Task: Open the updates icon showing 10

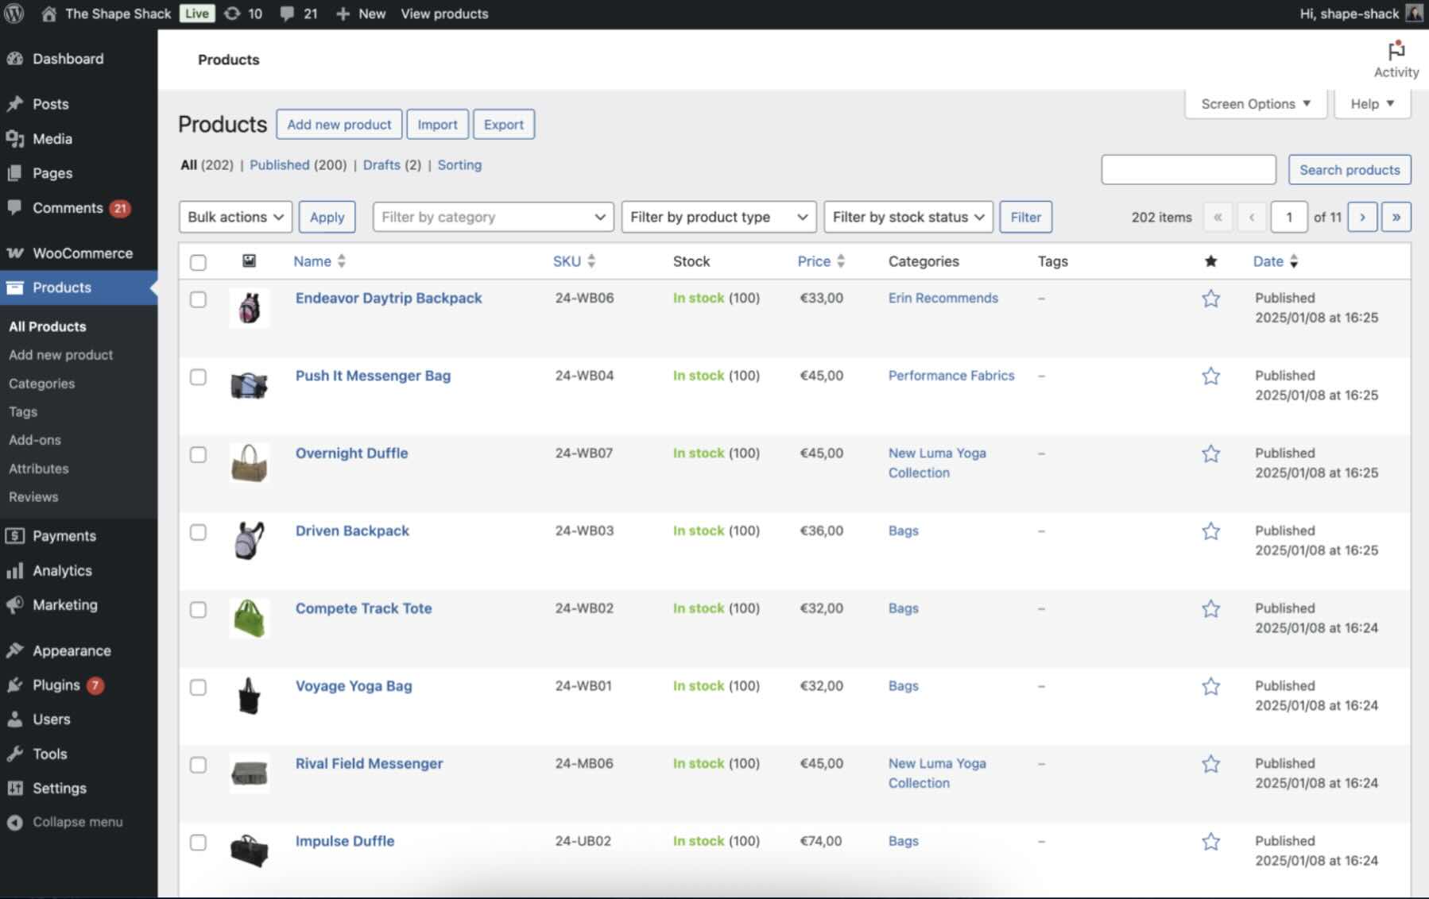Action: [x=232, y=14]
